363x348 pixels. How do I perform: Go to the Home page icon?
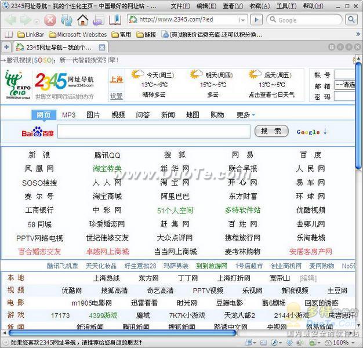83,20
